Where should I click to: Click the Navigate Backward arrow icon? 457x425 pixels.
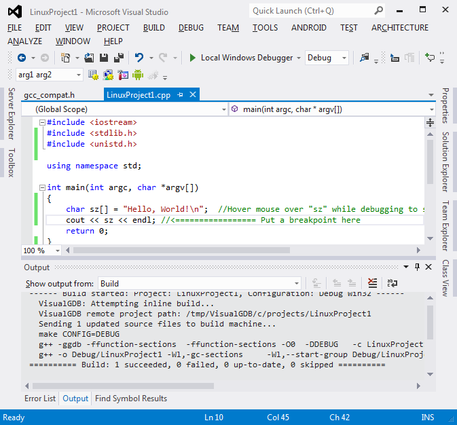[22, 58]
